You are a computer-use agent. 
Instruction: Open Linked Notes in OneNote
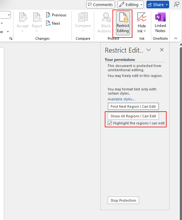160,22
